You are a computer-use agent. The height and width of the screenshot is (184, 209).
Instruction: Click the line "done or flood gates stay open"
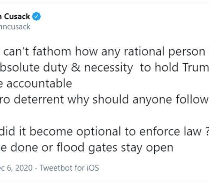(87, 147)
